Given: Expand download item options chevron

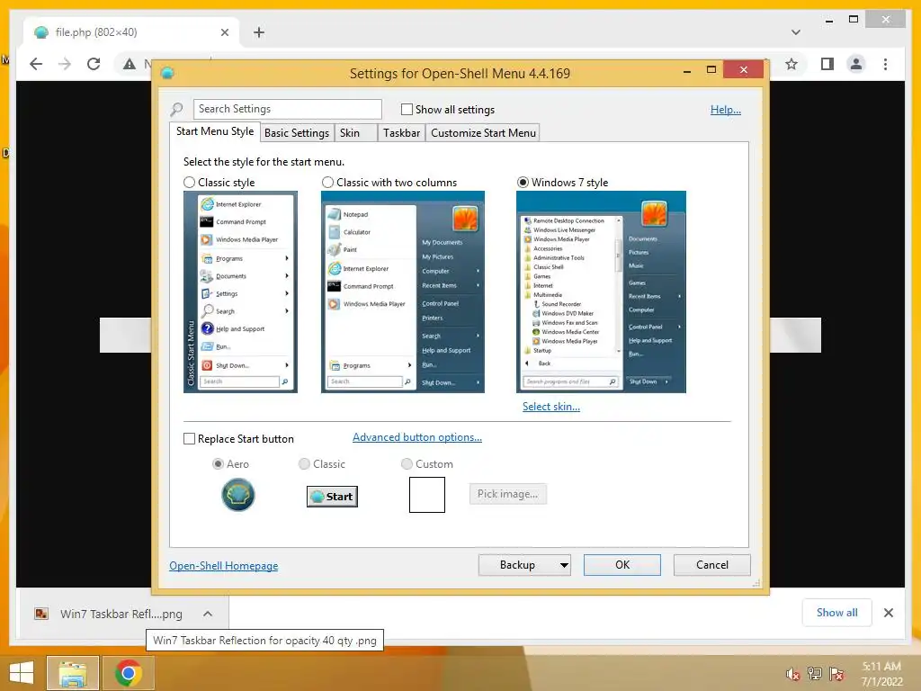Looking at the screenshot, I should click(x=208, y=614).
